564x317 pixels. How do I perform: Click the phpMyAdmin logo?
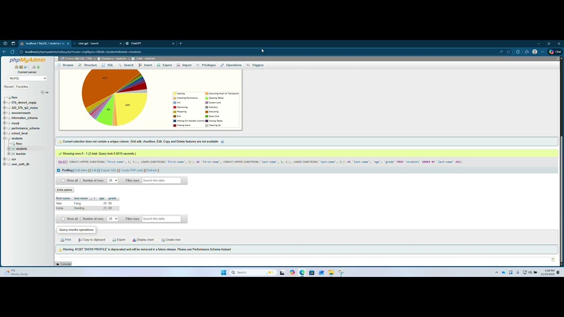27,60
